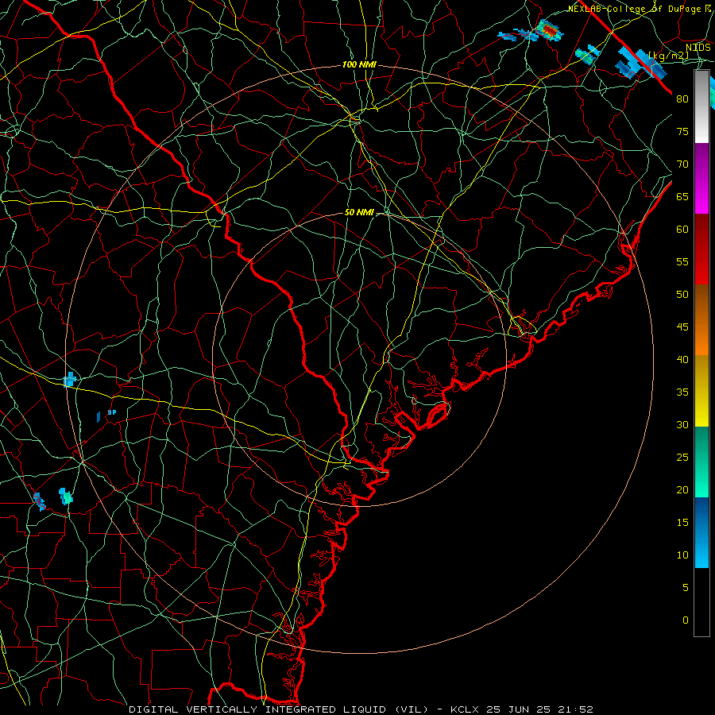Click the scale value 60
The image size is (715, 715).
[x=682, y=230]
